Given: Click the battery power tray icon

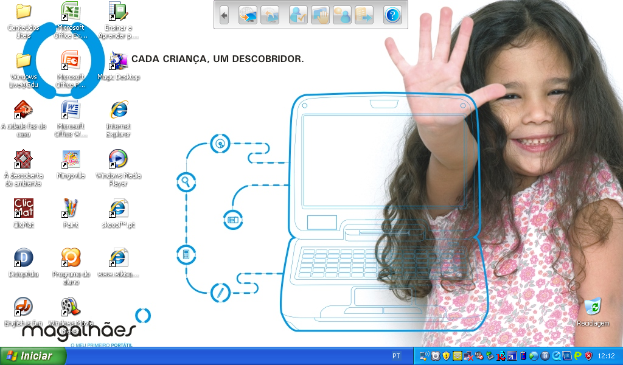Looking at the screenshot, I should point(523,356).
